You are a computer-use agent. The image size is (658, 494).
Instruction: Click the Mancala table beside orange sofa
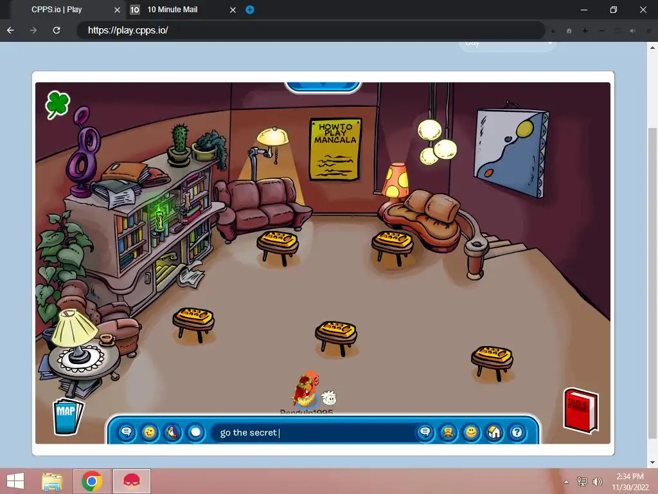tap(393, 248)
